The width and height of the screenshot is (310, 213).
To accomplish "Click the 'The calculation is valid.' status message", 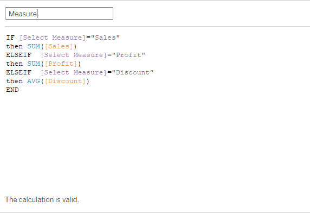I will 42,199.
